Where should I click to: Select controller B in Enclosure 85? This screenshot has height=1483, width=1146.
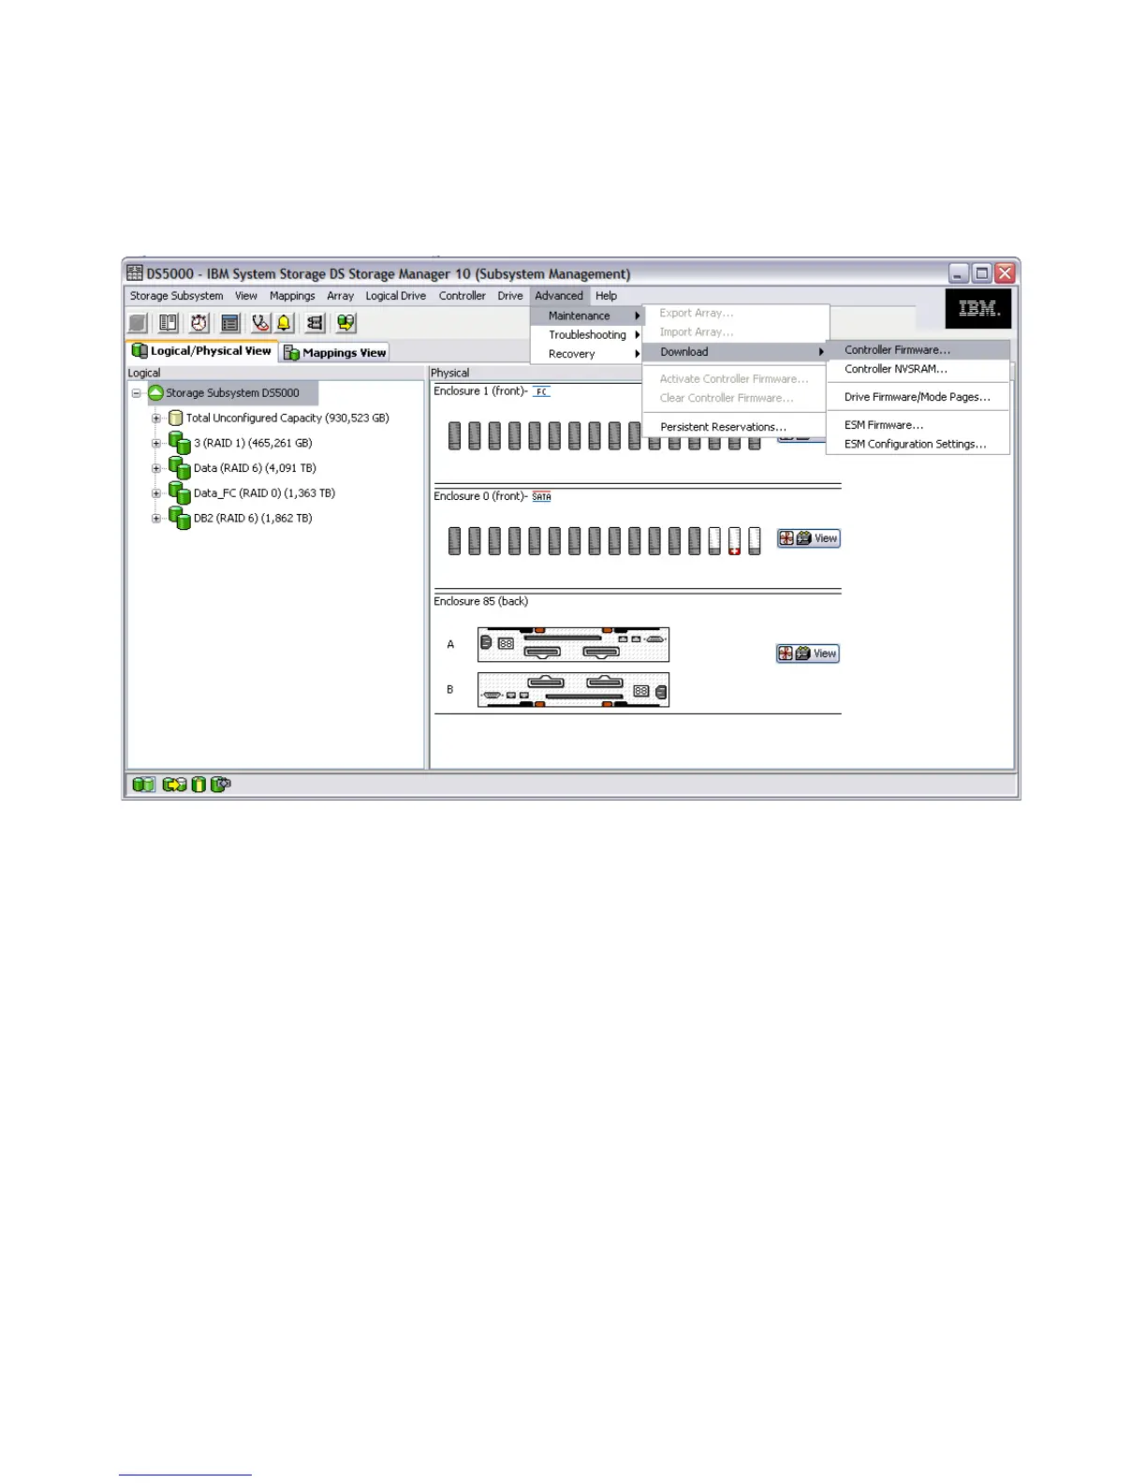[x=573, y=690]
